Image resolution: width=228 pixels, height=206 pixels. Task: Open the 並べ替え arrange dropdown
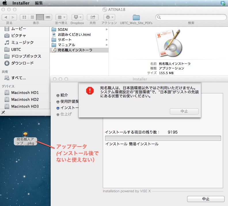[x=61, y=17]
